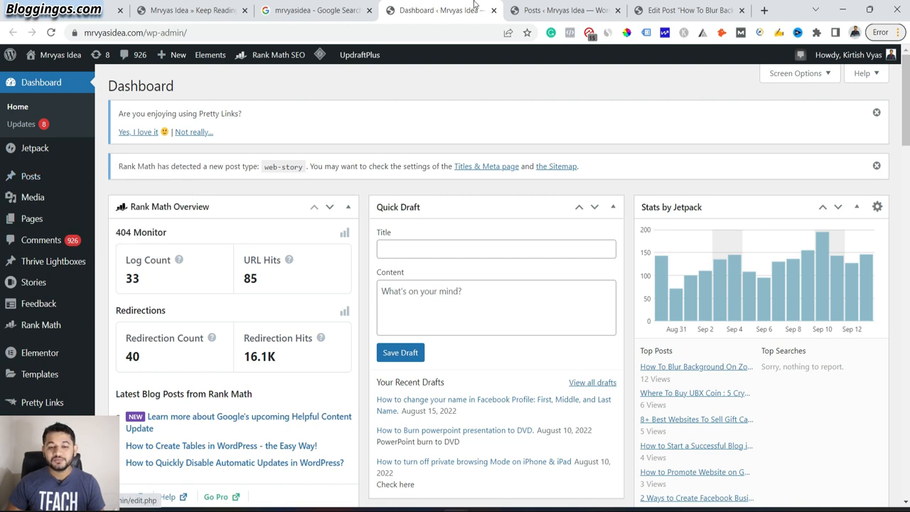
Task: Click the Quick Draft Title field
Action: pos(496,249)
